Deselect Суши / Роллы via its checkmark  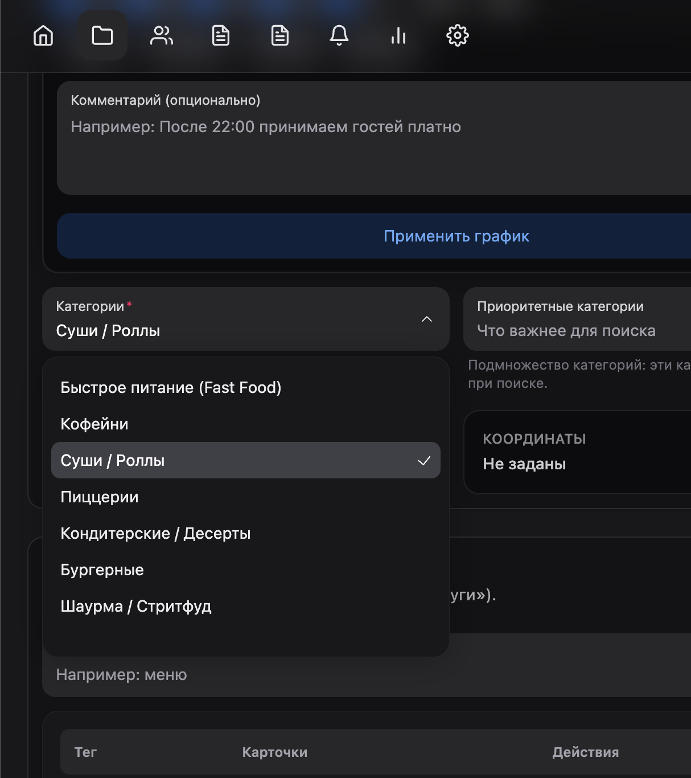pyautogui.click(x=425, y=460)
